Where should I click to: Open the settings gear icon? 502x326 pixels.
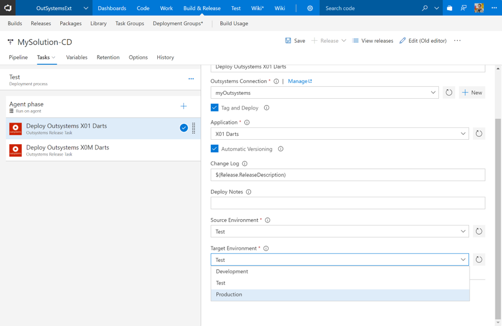pos(310,9)
